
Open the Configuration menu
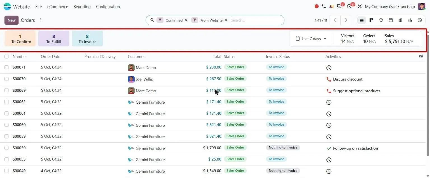(x=108, y=6)
